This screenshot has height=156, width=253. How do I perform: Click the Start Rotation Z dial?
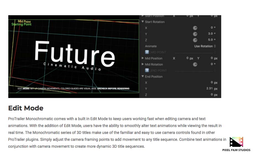point(195,40)
